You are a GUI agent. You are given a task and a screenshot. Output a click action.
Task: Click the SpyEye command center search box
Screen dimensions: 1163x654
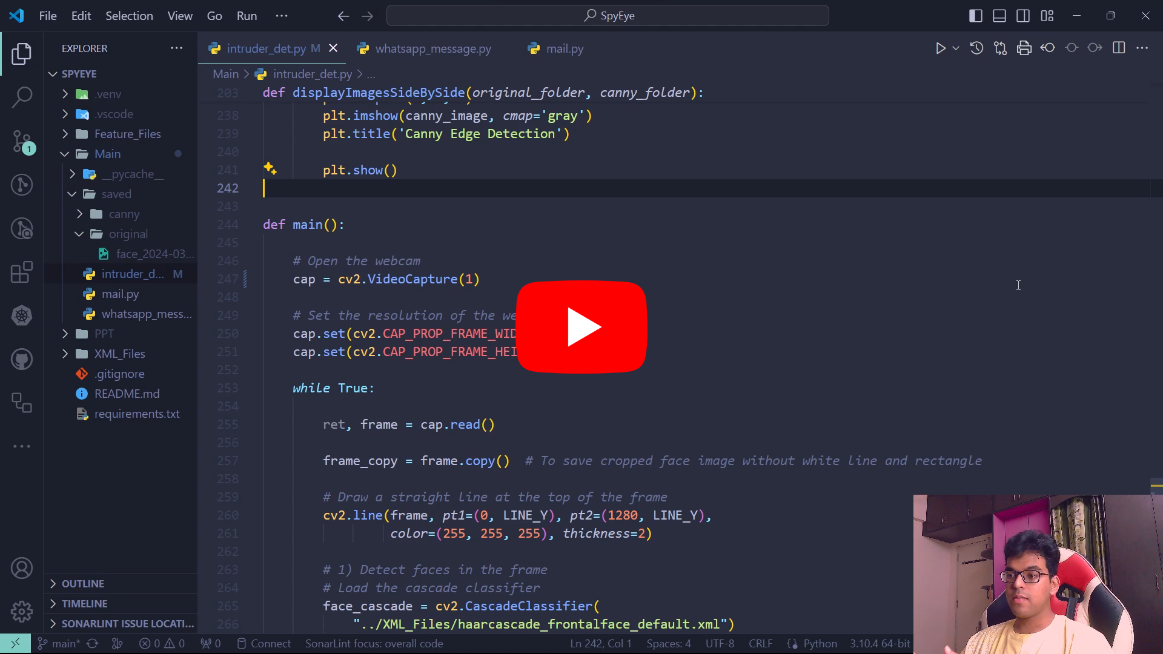pos(608,16)
